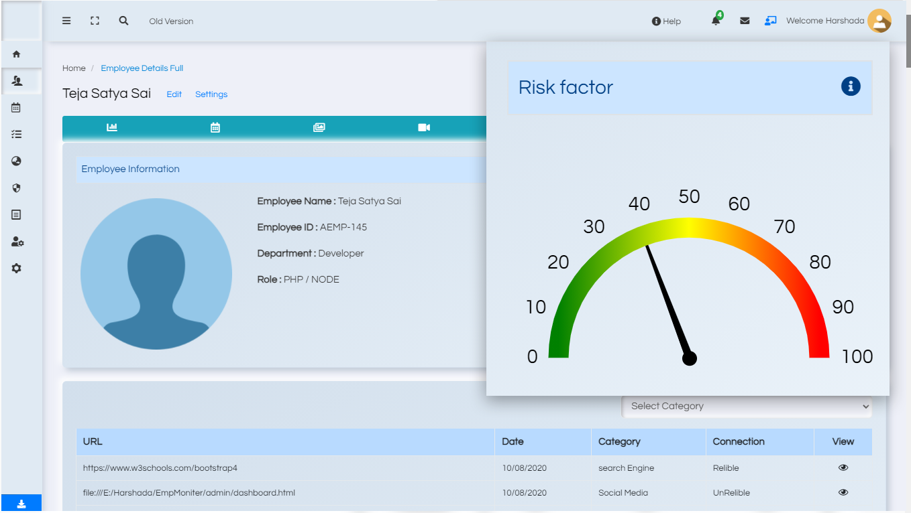Navigate to Home via the breadcrumb
Viewport: 911px width, 513px height.
(74, 68)
